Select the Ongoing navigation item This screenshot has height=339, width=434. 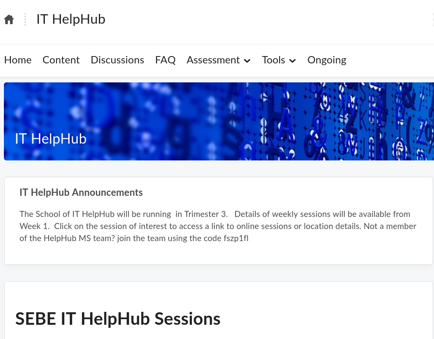tap(327, 60)
